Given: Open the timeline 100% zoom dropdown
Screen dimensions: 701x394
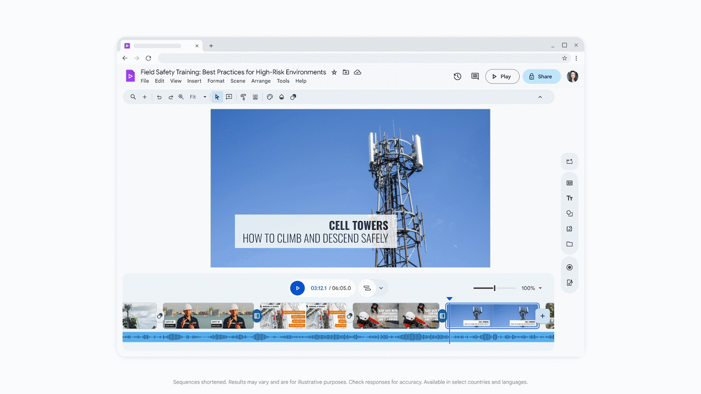Looking at the screenshot, I should point(532,288).
